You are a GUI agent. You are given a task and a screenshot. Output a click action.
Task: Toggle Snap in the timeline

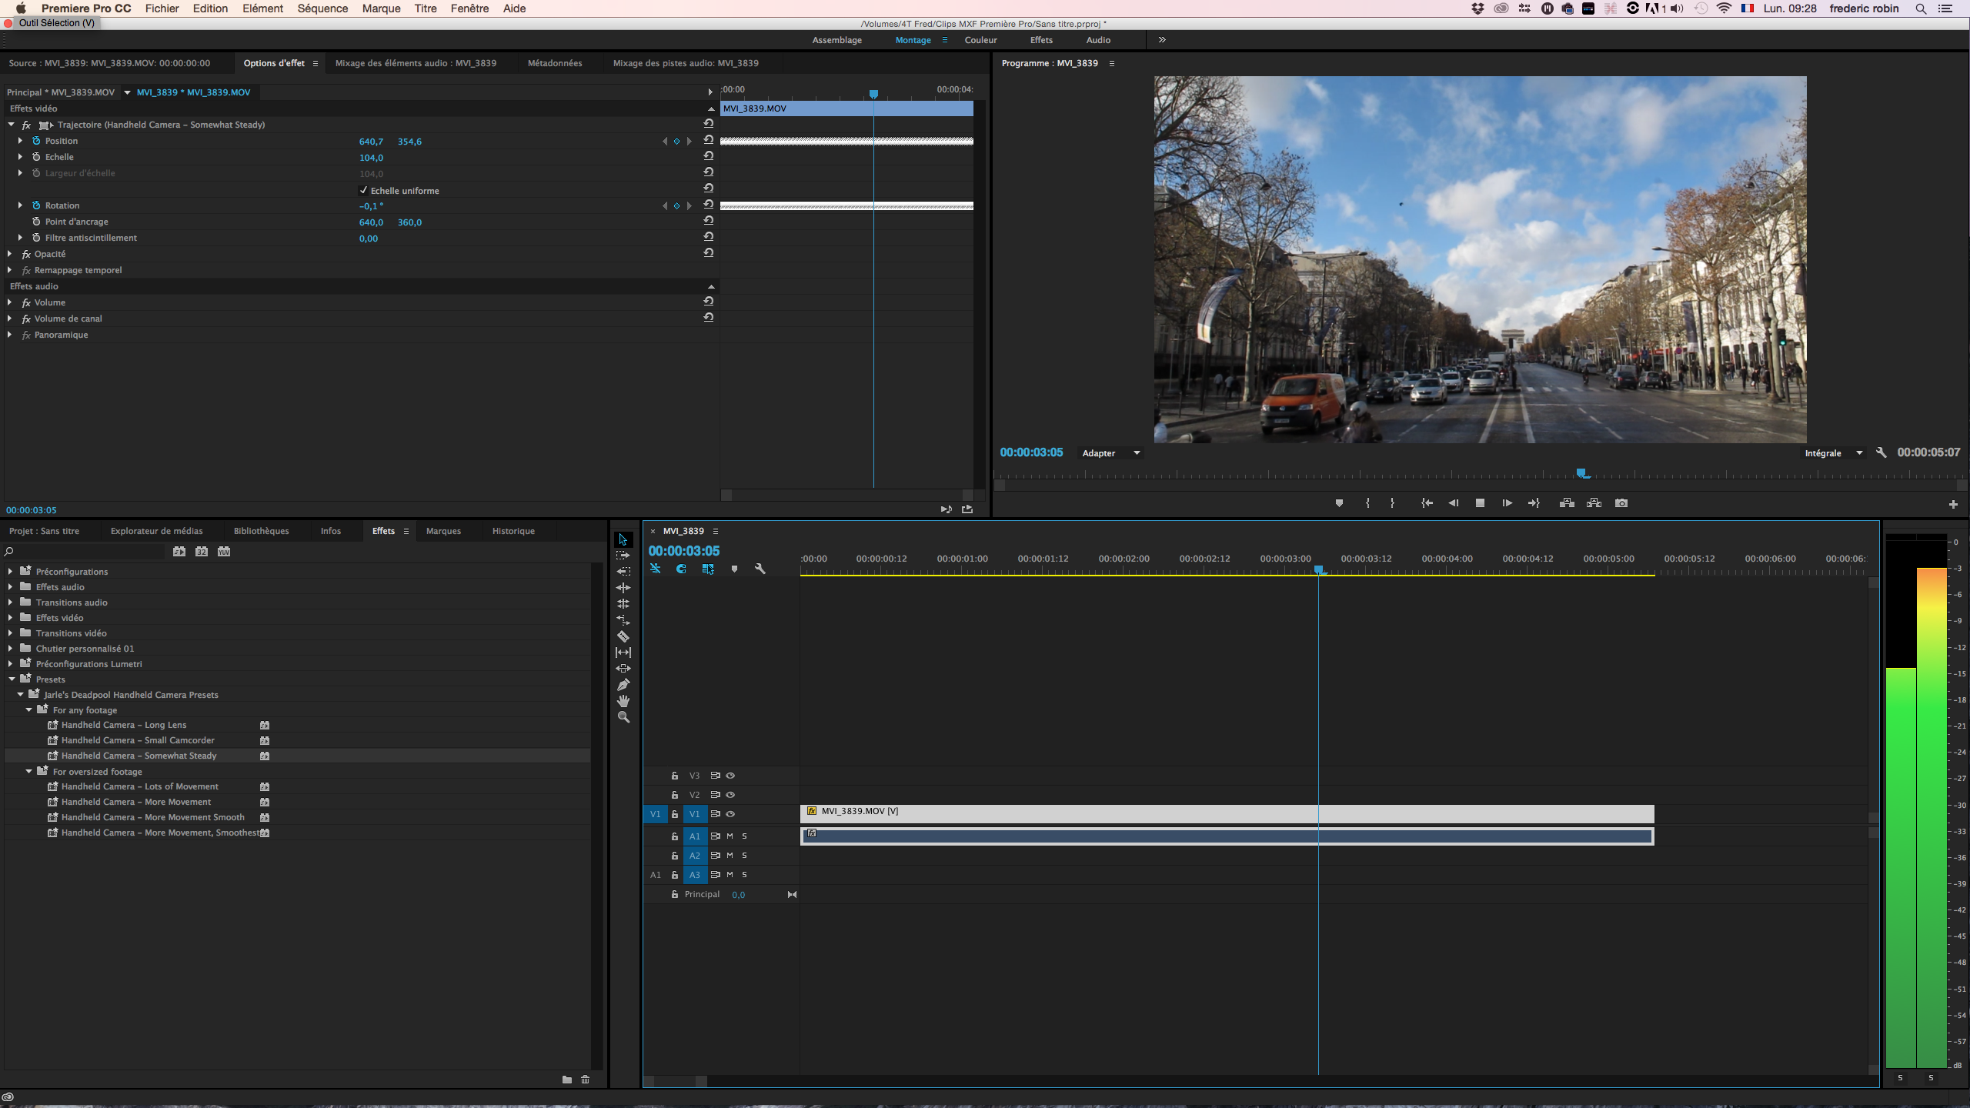(x=681, y=569)
